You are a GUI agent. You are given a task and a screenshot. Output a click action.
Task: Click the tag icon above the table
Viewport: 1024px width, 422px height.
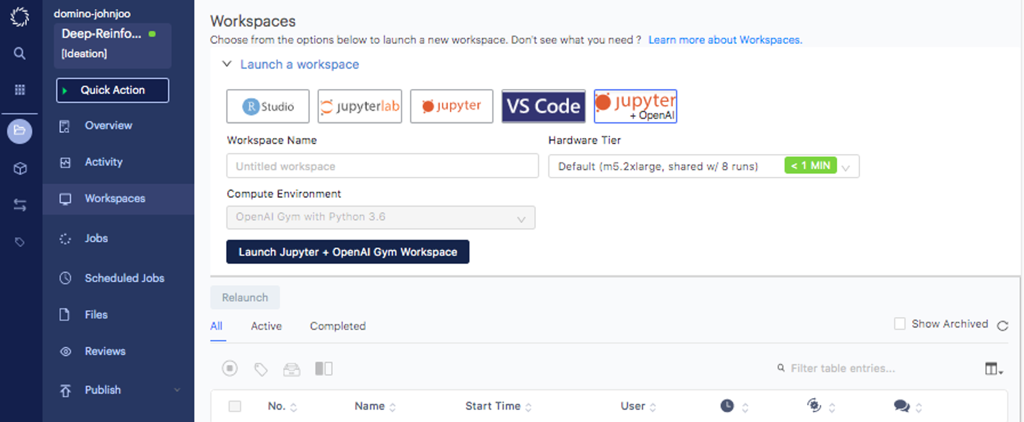point(261,369)
